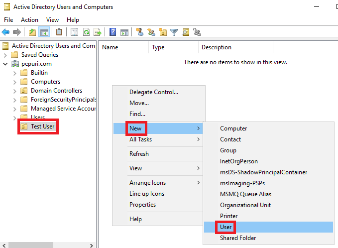Viewport: 338px width, 248px height.
Task: Click the Forward arrow toolbar icon
Action: (17, 32)
